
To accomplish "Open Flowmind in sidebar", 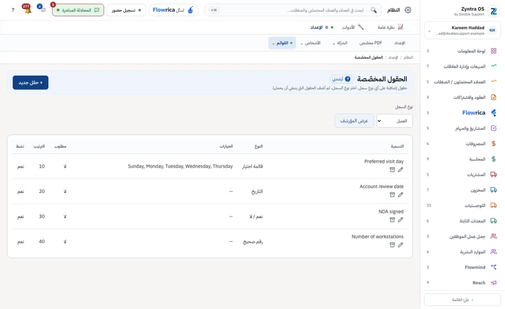I will [x=462, y=267].
